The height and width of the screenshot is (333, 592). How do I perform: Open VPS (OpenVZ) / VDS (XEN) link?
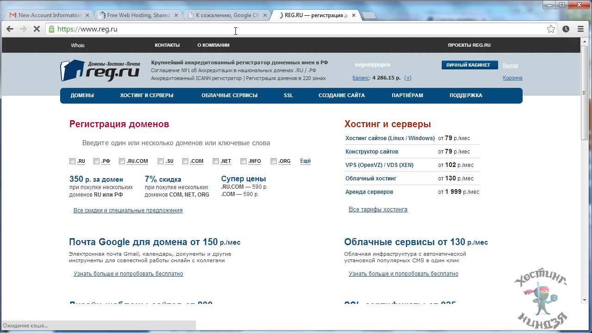pyautogui.click(x=379, y=165)
